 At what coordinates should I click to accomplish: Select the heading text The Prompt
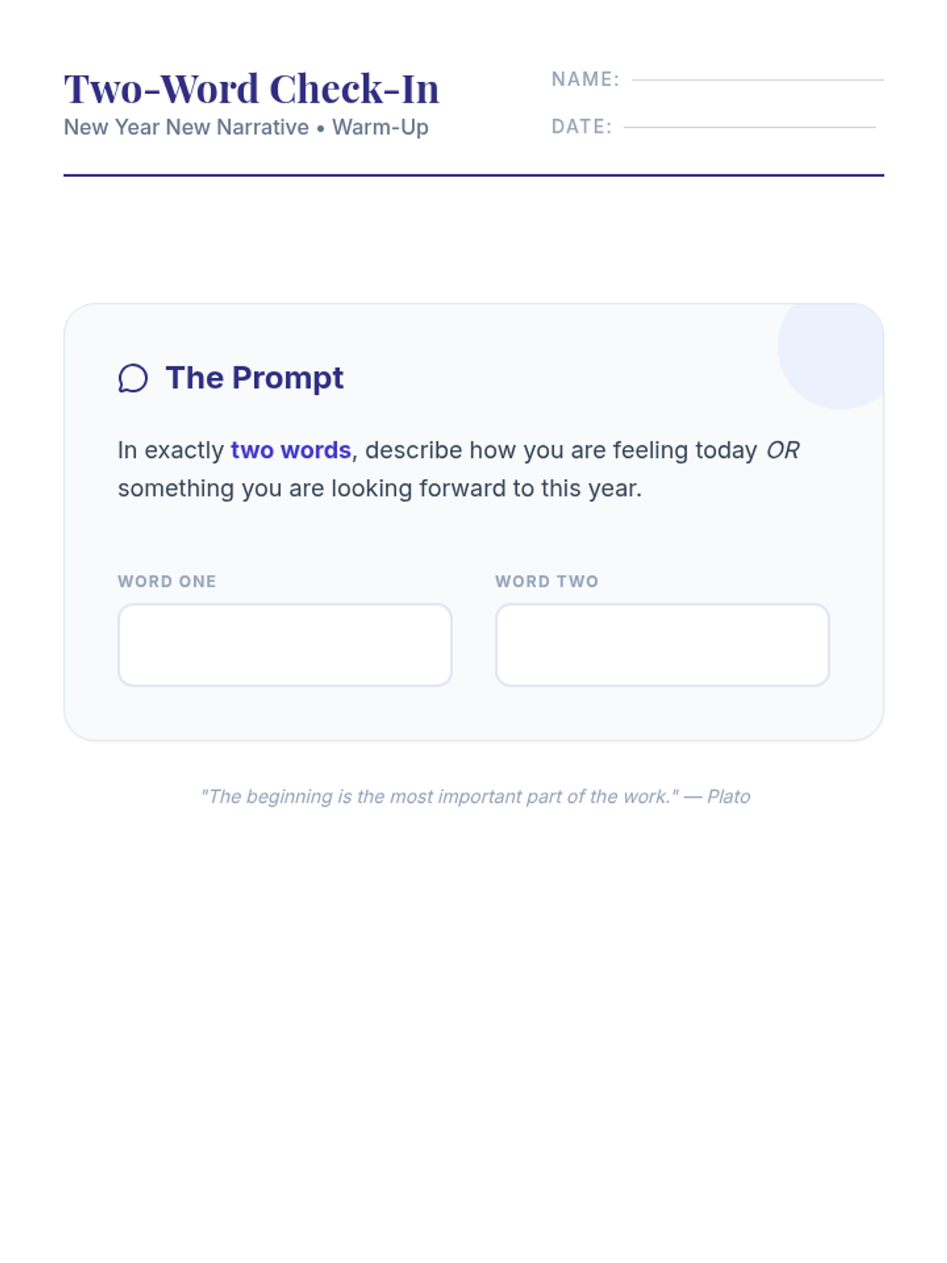[254, 378]
